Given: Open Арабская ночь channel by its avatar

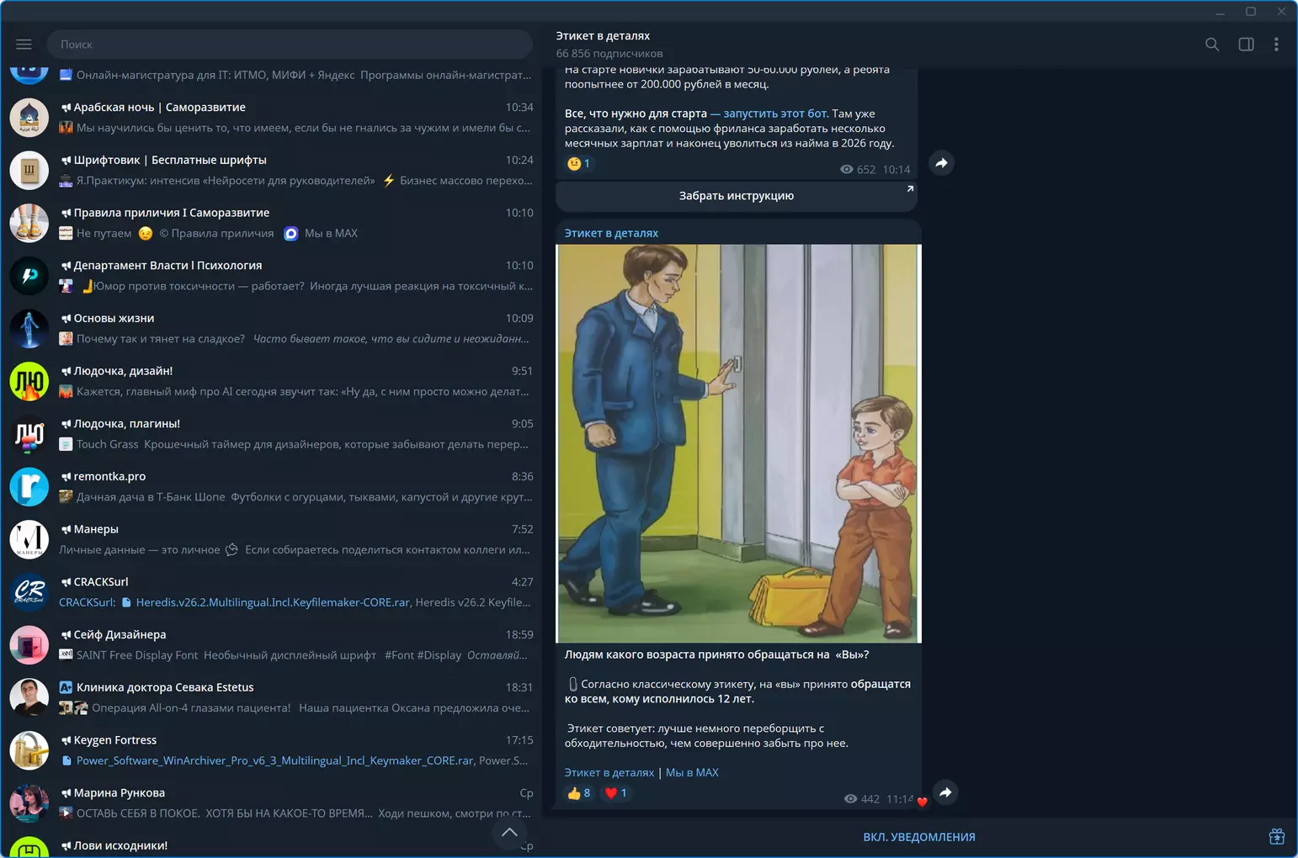Looking at the screenshot, I should pyautogui.click(x=29, y=118).
